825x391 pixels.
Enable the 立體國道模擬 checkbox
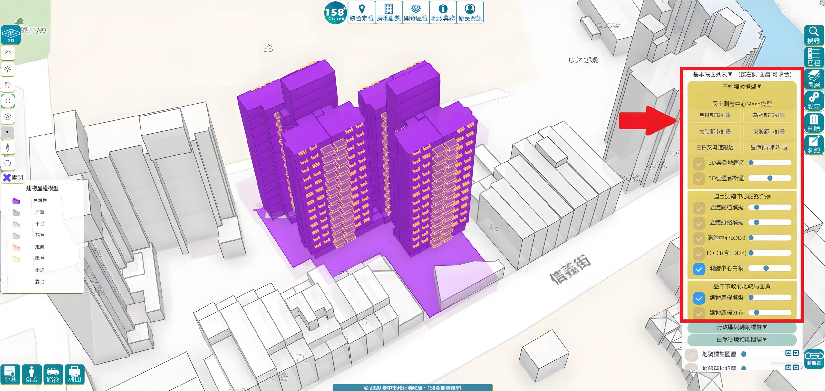tap(699, 208)
